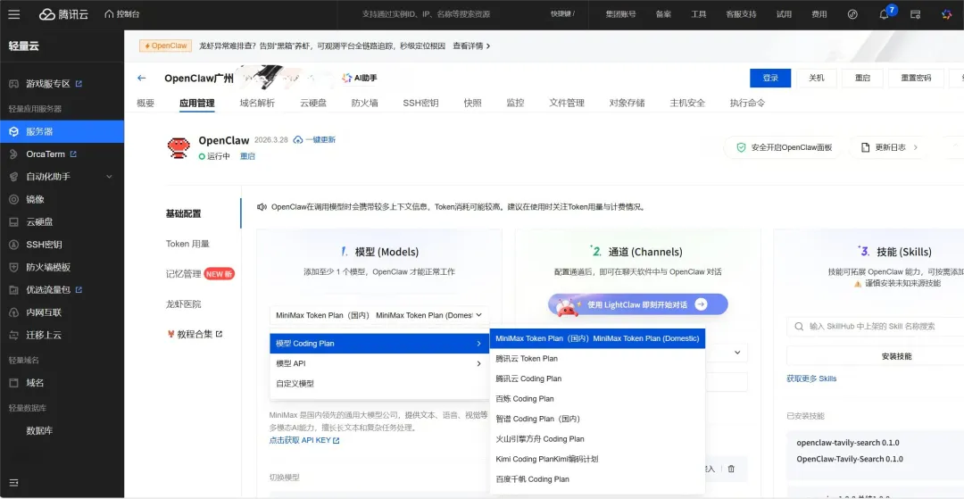
Task: Click the compass icon in top bar
Action: tap(852, 14)
